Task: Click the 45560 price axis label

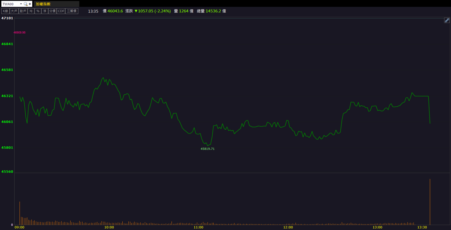Action: [7, 172]
